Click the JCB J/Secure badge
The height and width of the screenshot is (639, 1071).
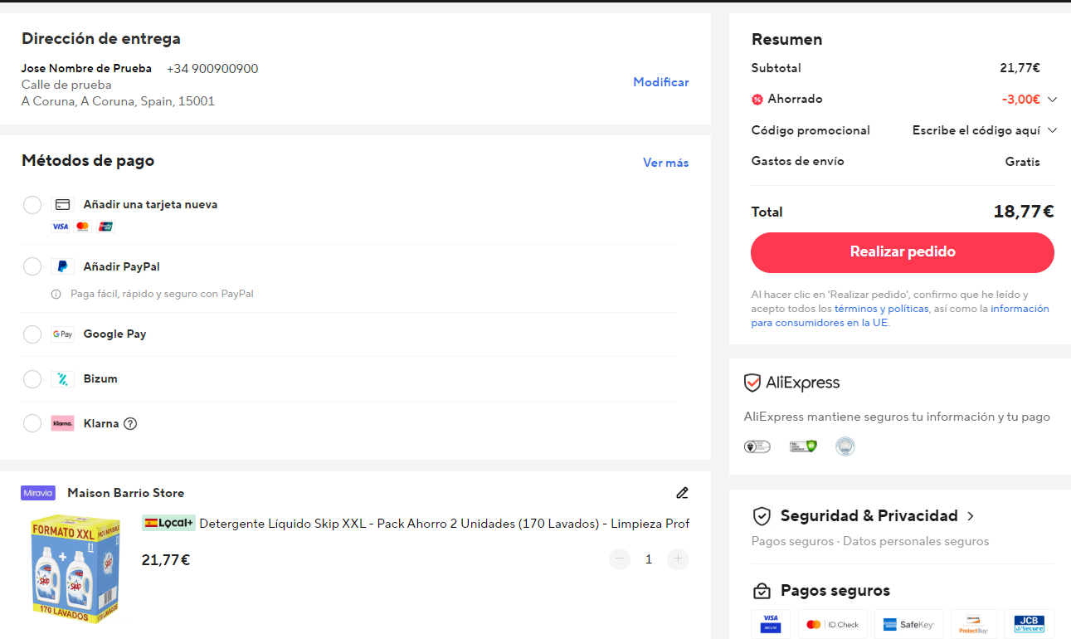coord(1030,623)
